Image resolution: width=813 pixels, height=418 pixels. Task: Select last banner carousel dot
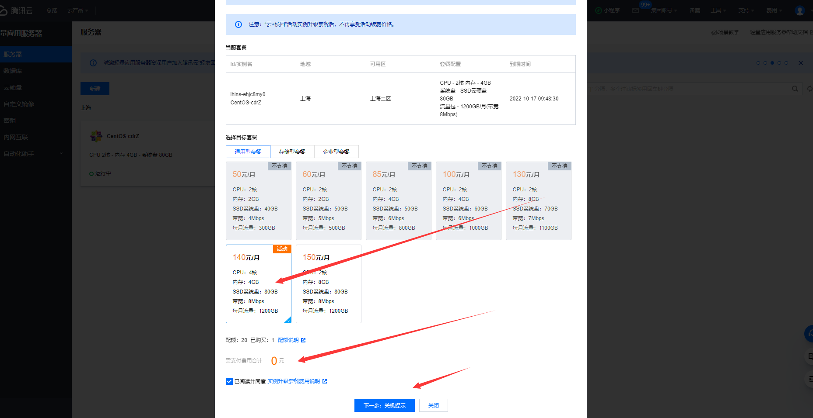[786, 63]
